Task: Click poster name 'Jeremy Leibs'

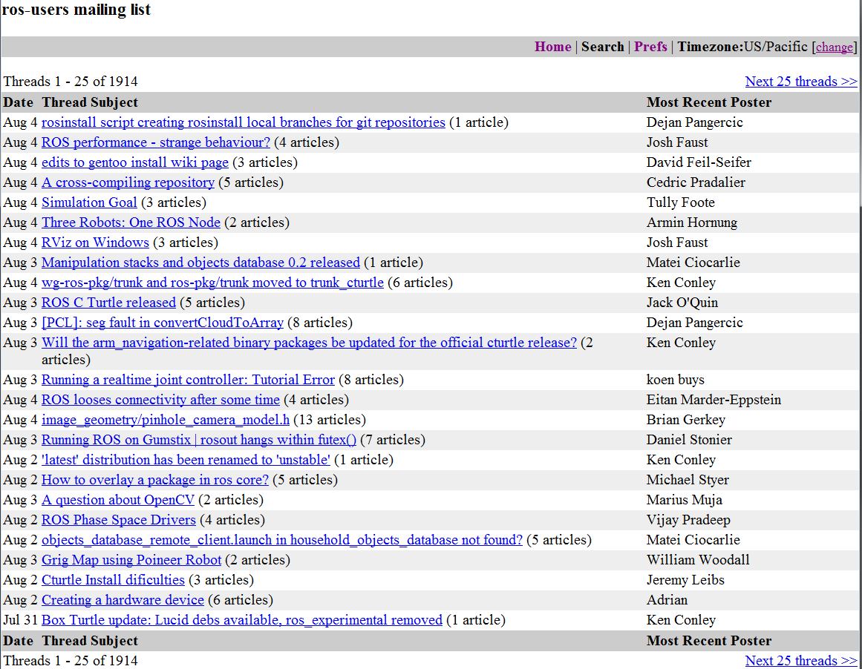Action: coord(685,580)
